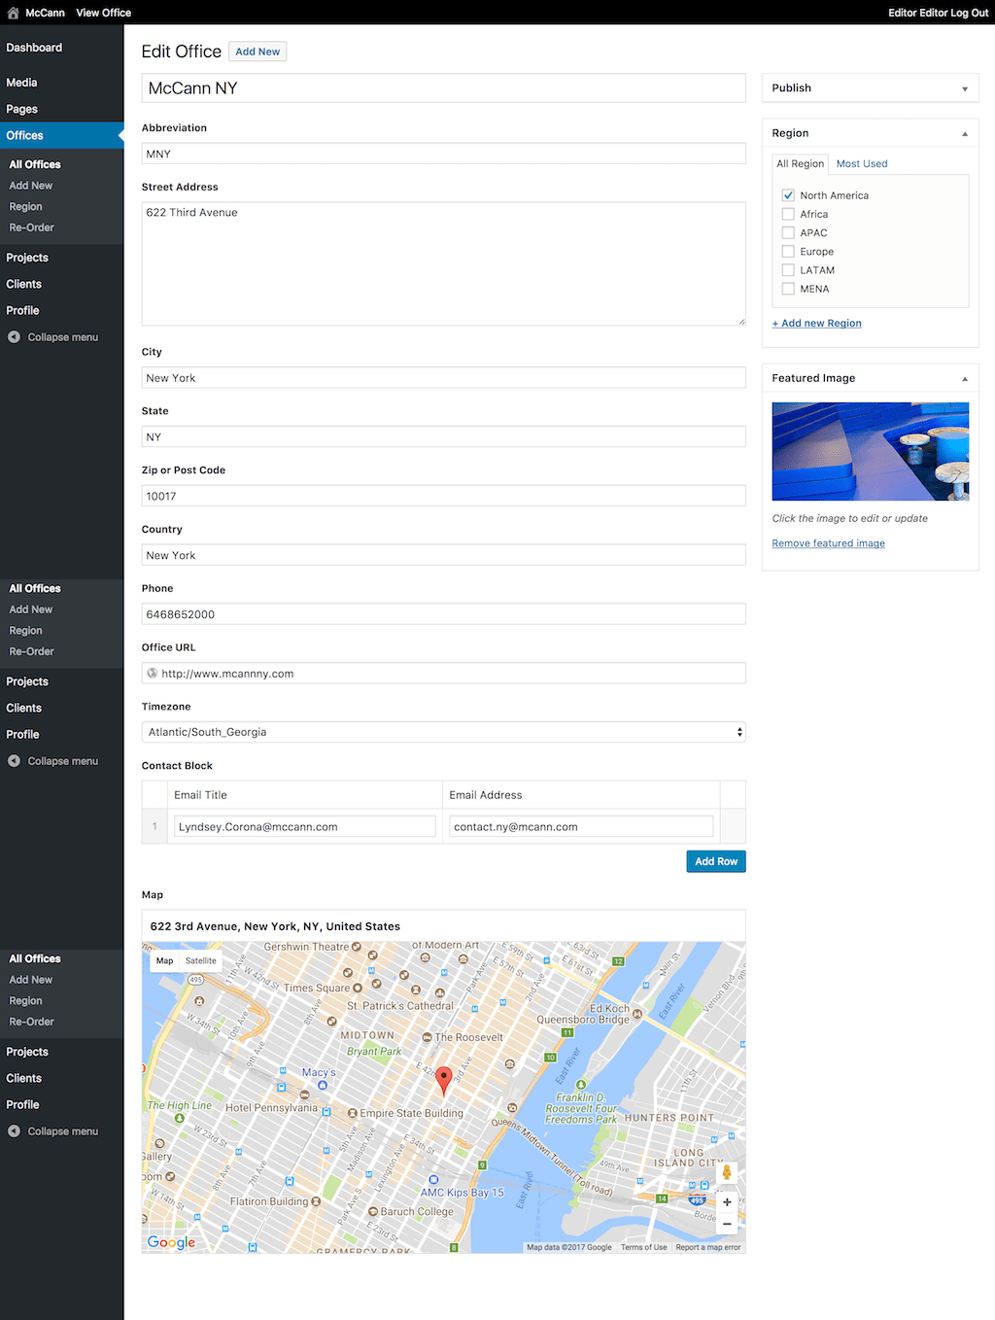Screen dimensions: 995x1320
Task: Click the AMC Kips Bay 15 marker icon
Action: (434, 1180)
